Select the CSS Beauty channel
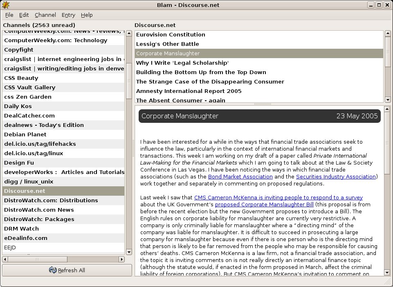Screen dimensions: 393x287 tap(63, 78)
